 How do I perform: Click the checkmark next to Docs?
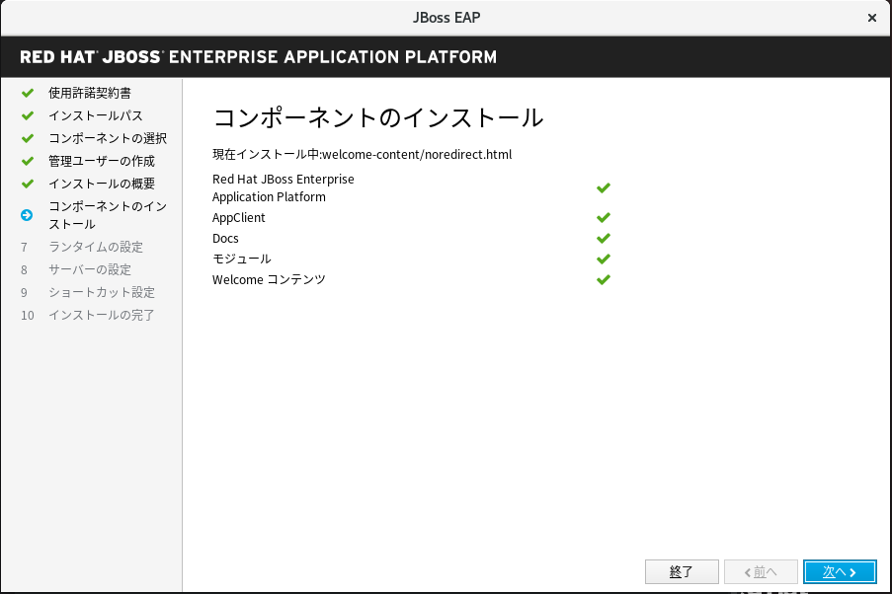coord(604,238)
